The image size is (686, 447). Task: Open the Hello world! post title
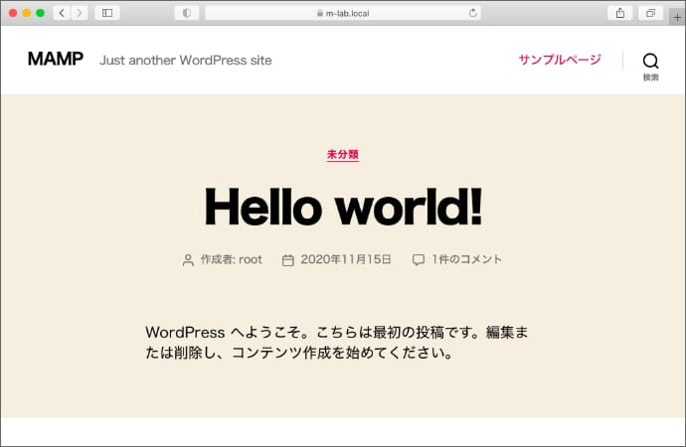click(x=343, y=207)
